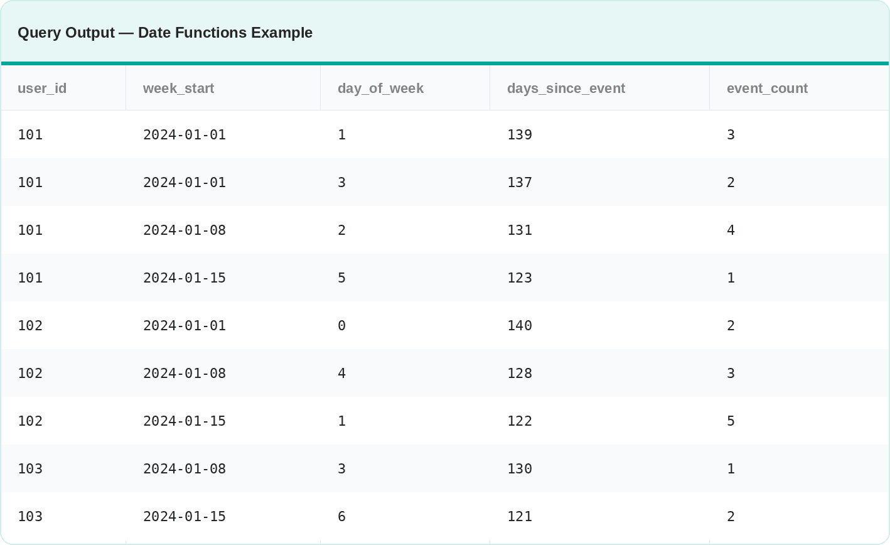Pick event_count 4 in the row with 131
This screenshot has width=890, height=545.
(731, 230)
